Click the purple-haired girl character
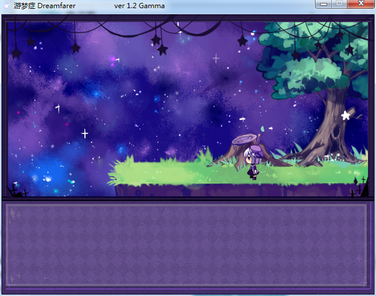The width and height of the screenshot is (376, 296). 251,162
